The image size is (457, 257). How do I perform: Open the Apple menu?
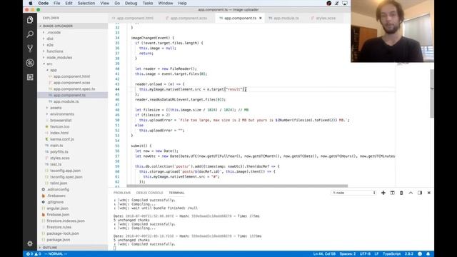click(30, 3)
